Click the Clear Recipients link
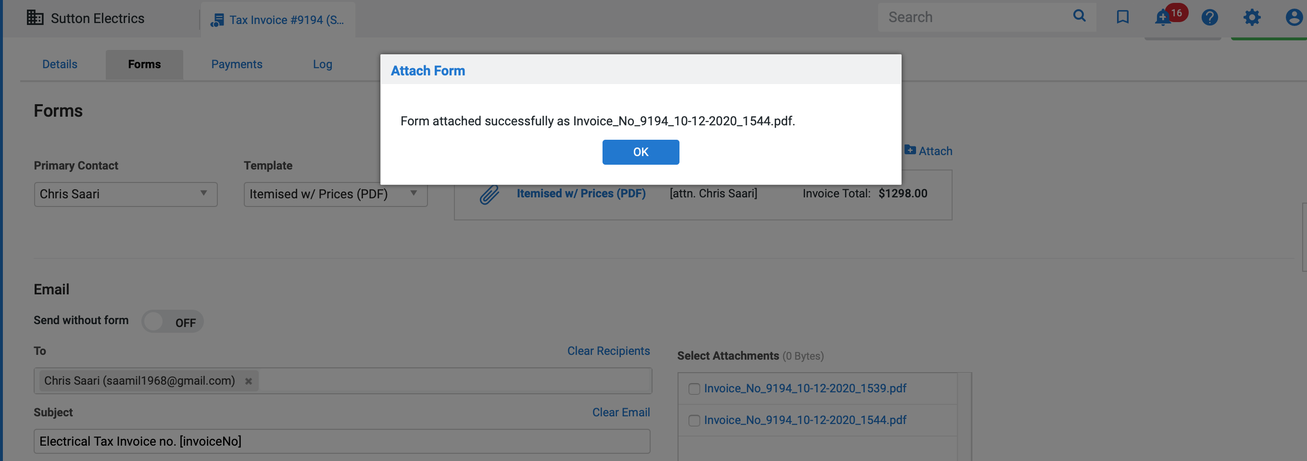This screenshot has width=1307, height=461. pyautogui.click(x=608, y=351)
